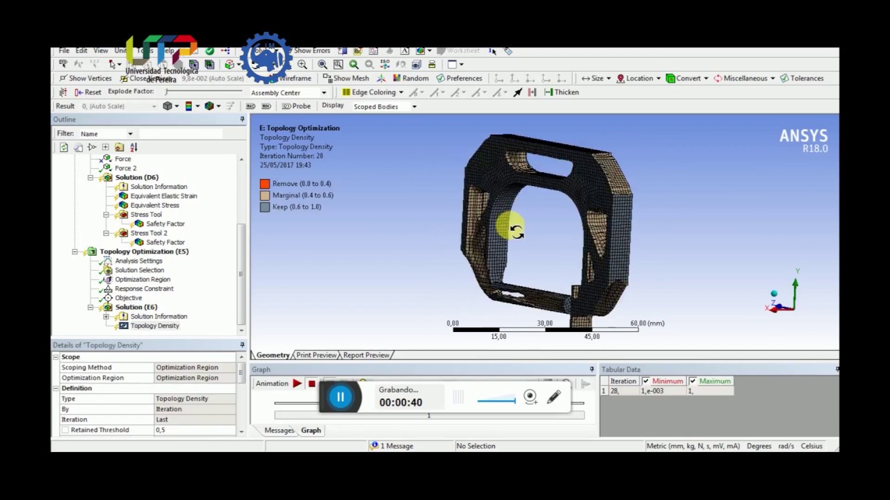Click the pencil annotation icon on recorder
The image size is (890, 500).
(554, 397)
